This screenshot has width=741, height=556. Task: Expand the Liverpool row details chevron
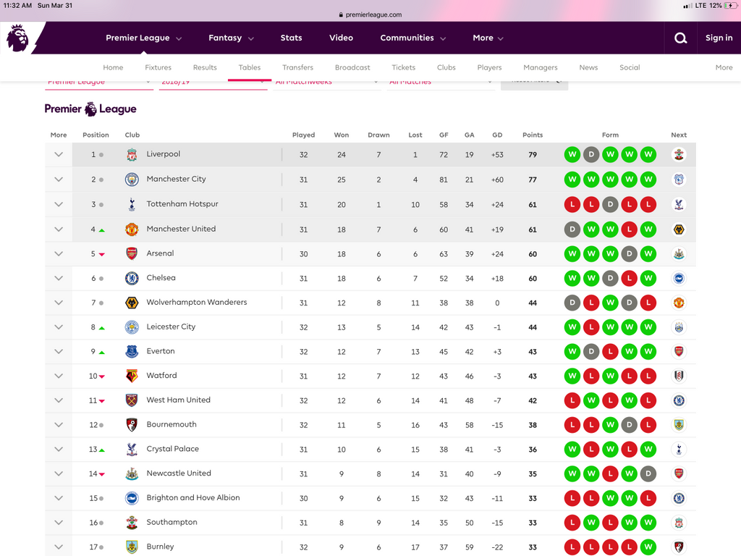pos(59,155)
